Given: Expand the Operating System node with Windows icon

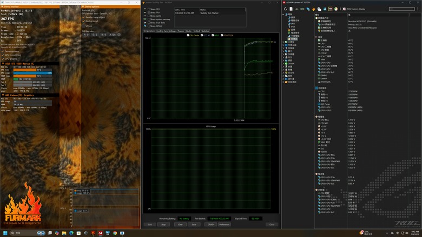Looking at the screenshot, I should (x=283, y=45).
